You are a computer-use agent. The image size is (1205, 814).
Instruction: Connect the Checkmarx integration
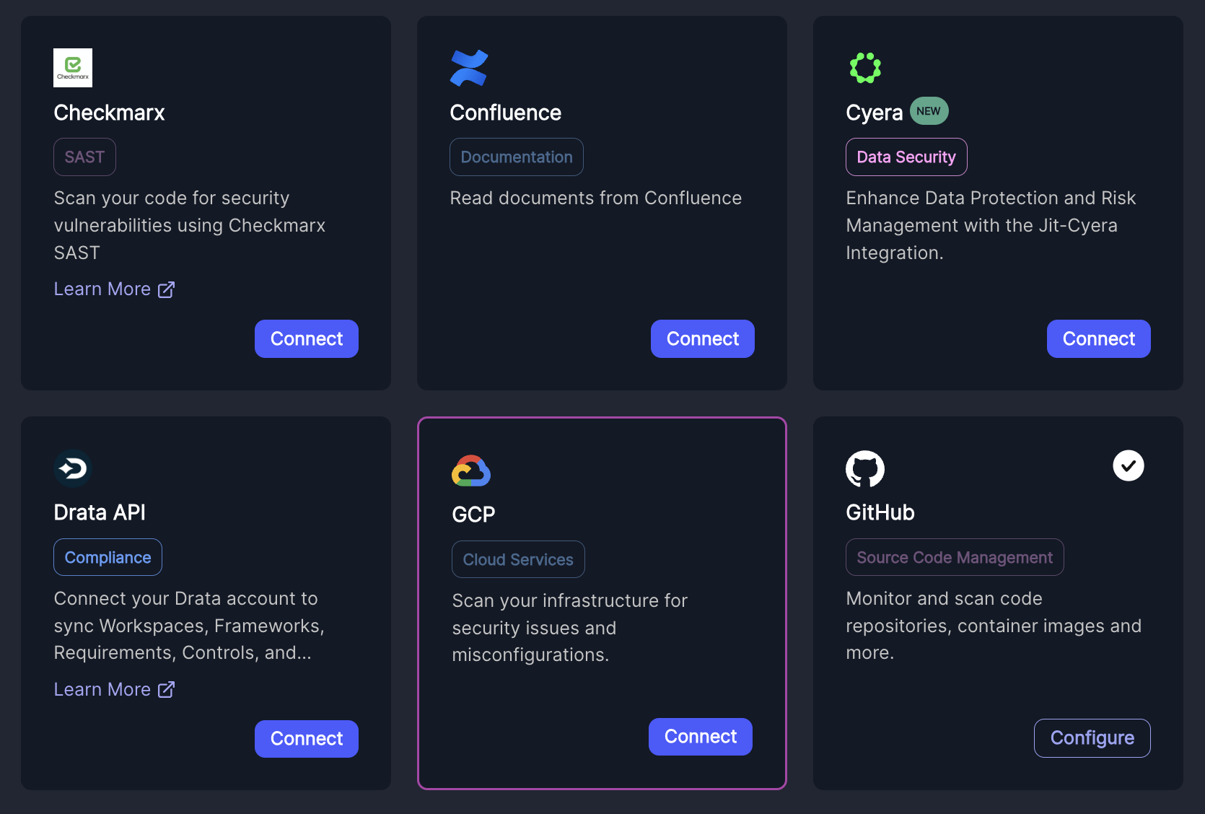point(307,338)
